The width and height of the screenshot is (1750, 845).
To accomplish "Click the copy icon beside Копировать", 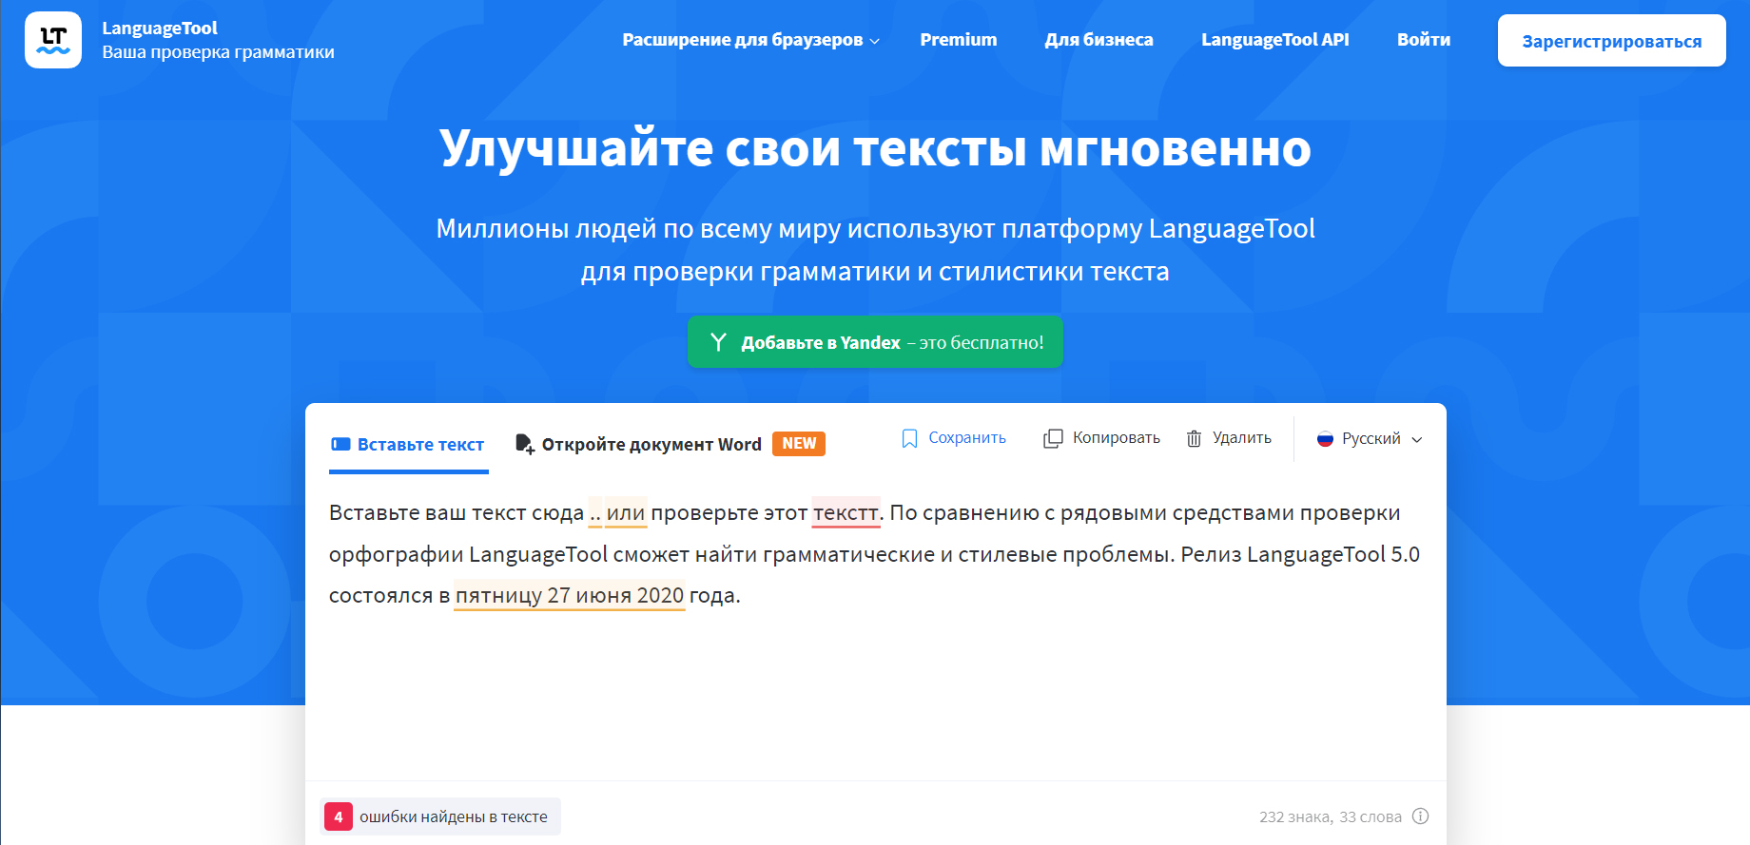I will click(x=1053, y=438).
